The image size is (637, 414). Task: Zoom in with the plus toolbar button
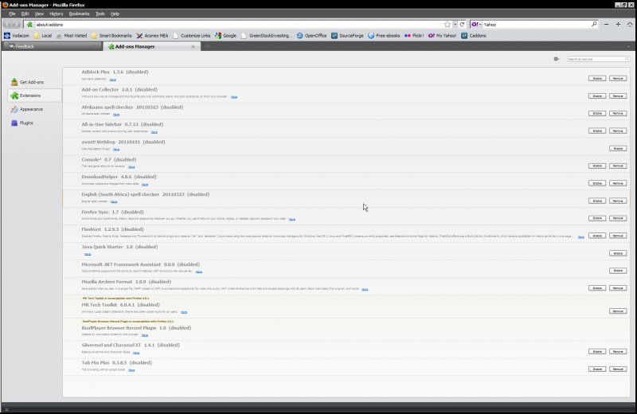click(x=618, y=25)
